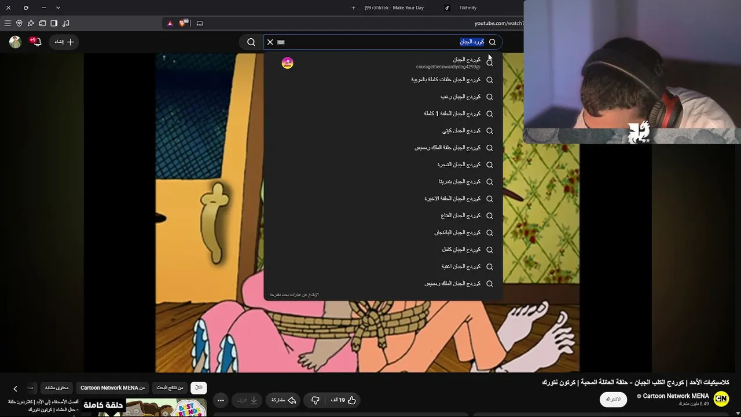Choose suggestion 'كوردج الجبان الملك رمسيس' at list bottom

[383, 284]
